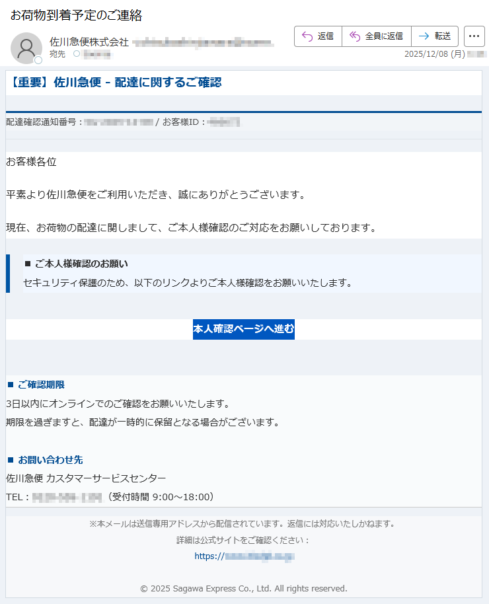Click the 【重要】佐川急便 header title
489x604 pixels.
click(x=116, y=83)
